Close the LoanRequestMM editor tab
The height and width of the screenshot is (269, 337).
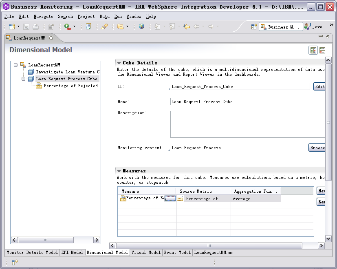point(51,38)
